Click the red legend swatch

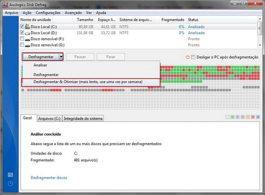tap(253, 117)
